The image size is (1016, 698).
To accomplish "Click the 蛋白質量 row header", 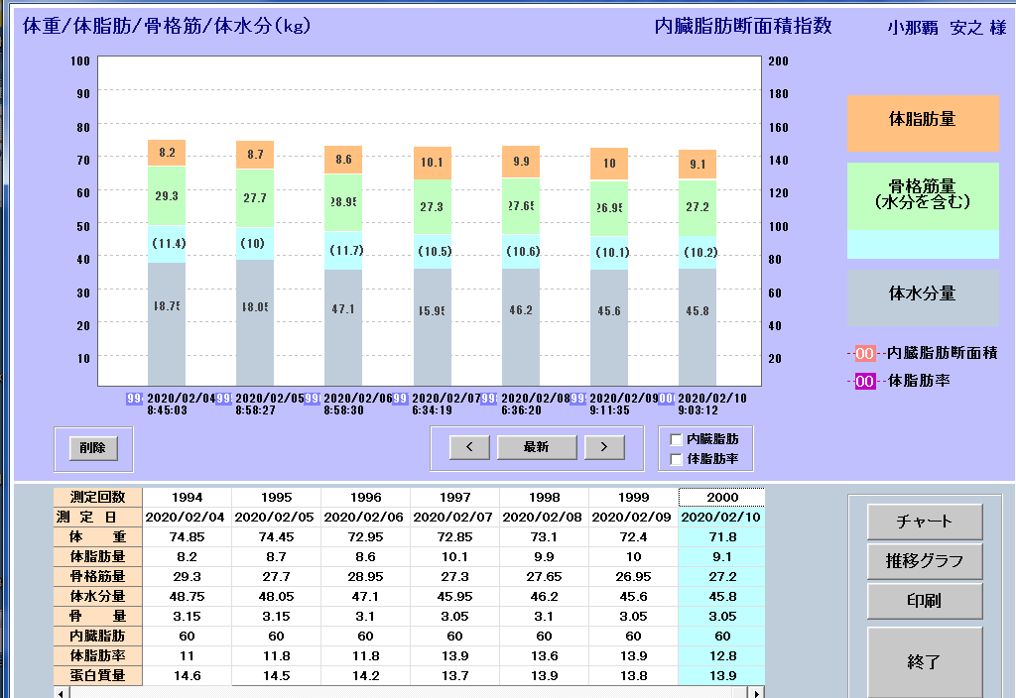I will point(98,676).
